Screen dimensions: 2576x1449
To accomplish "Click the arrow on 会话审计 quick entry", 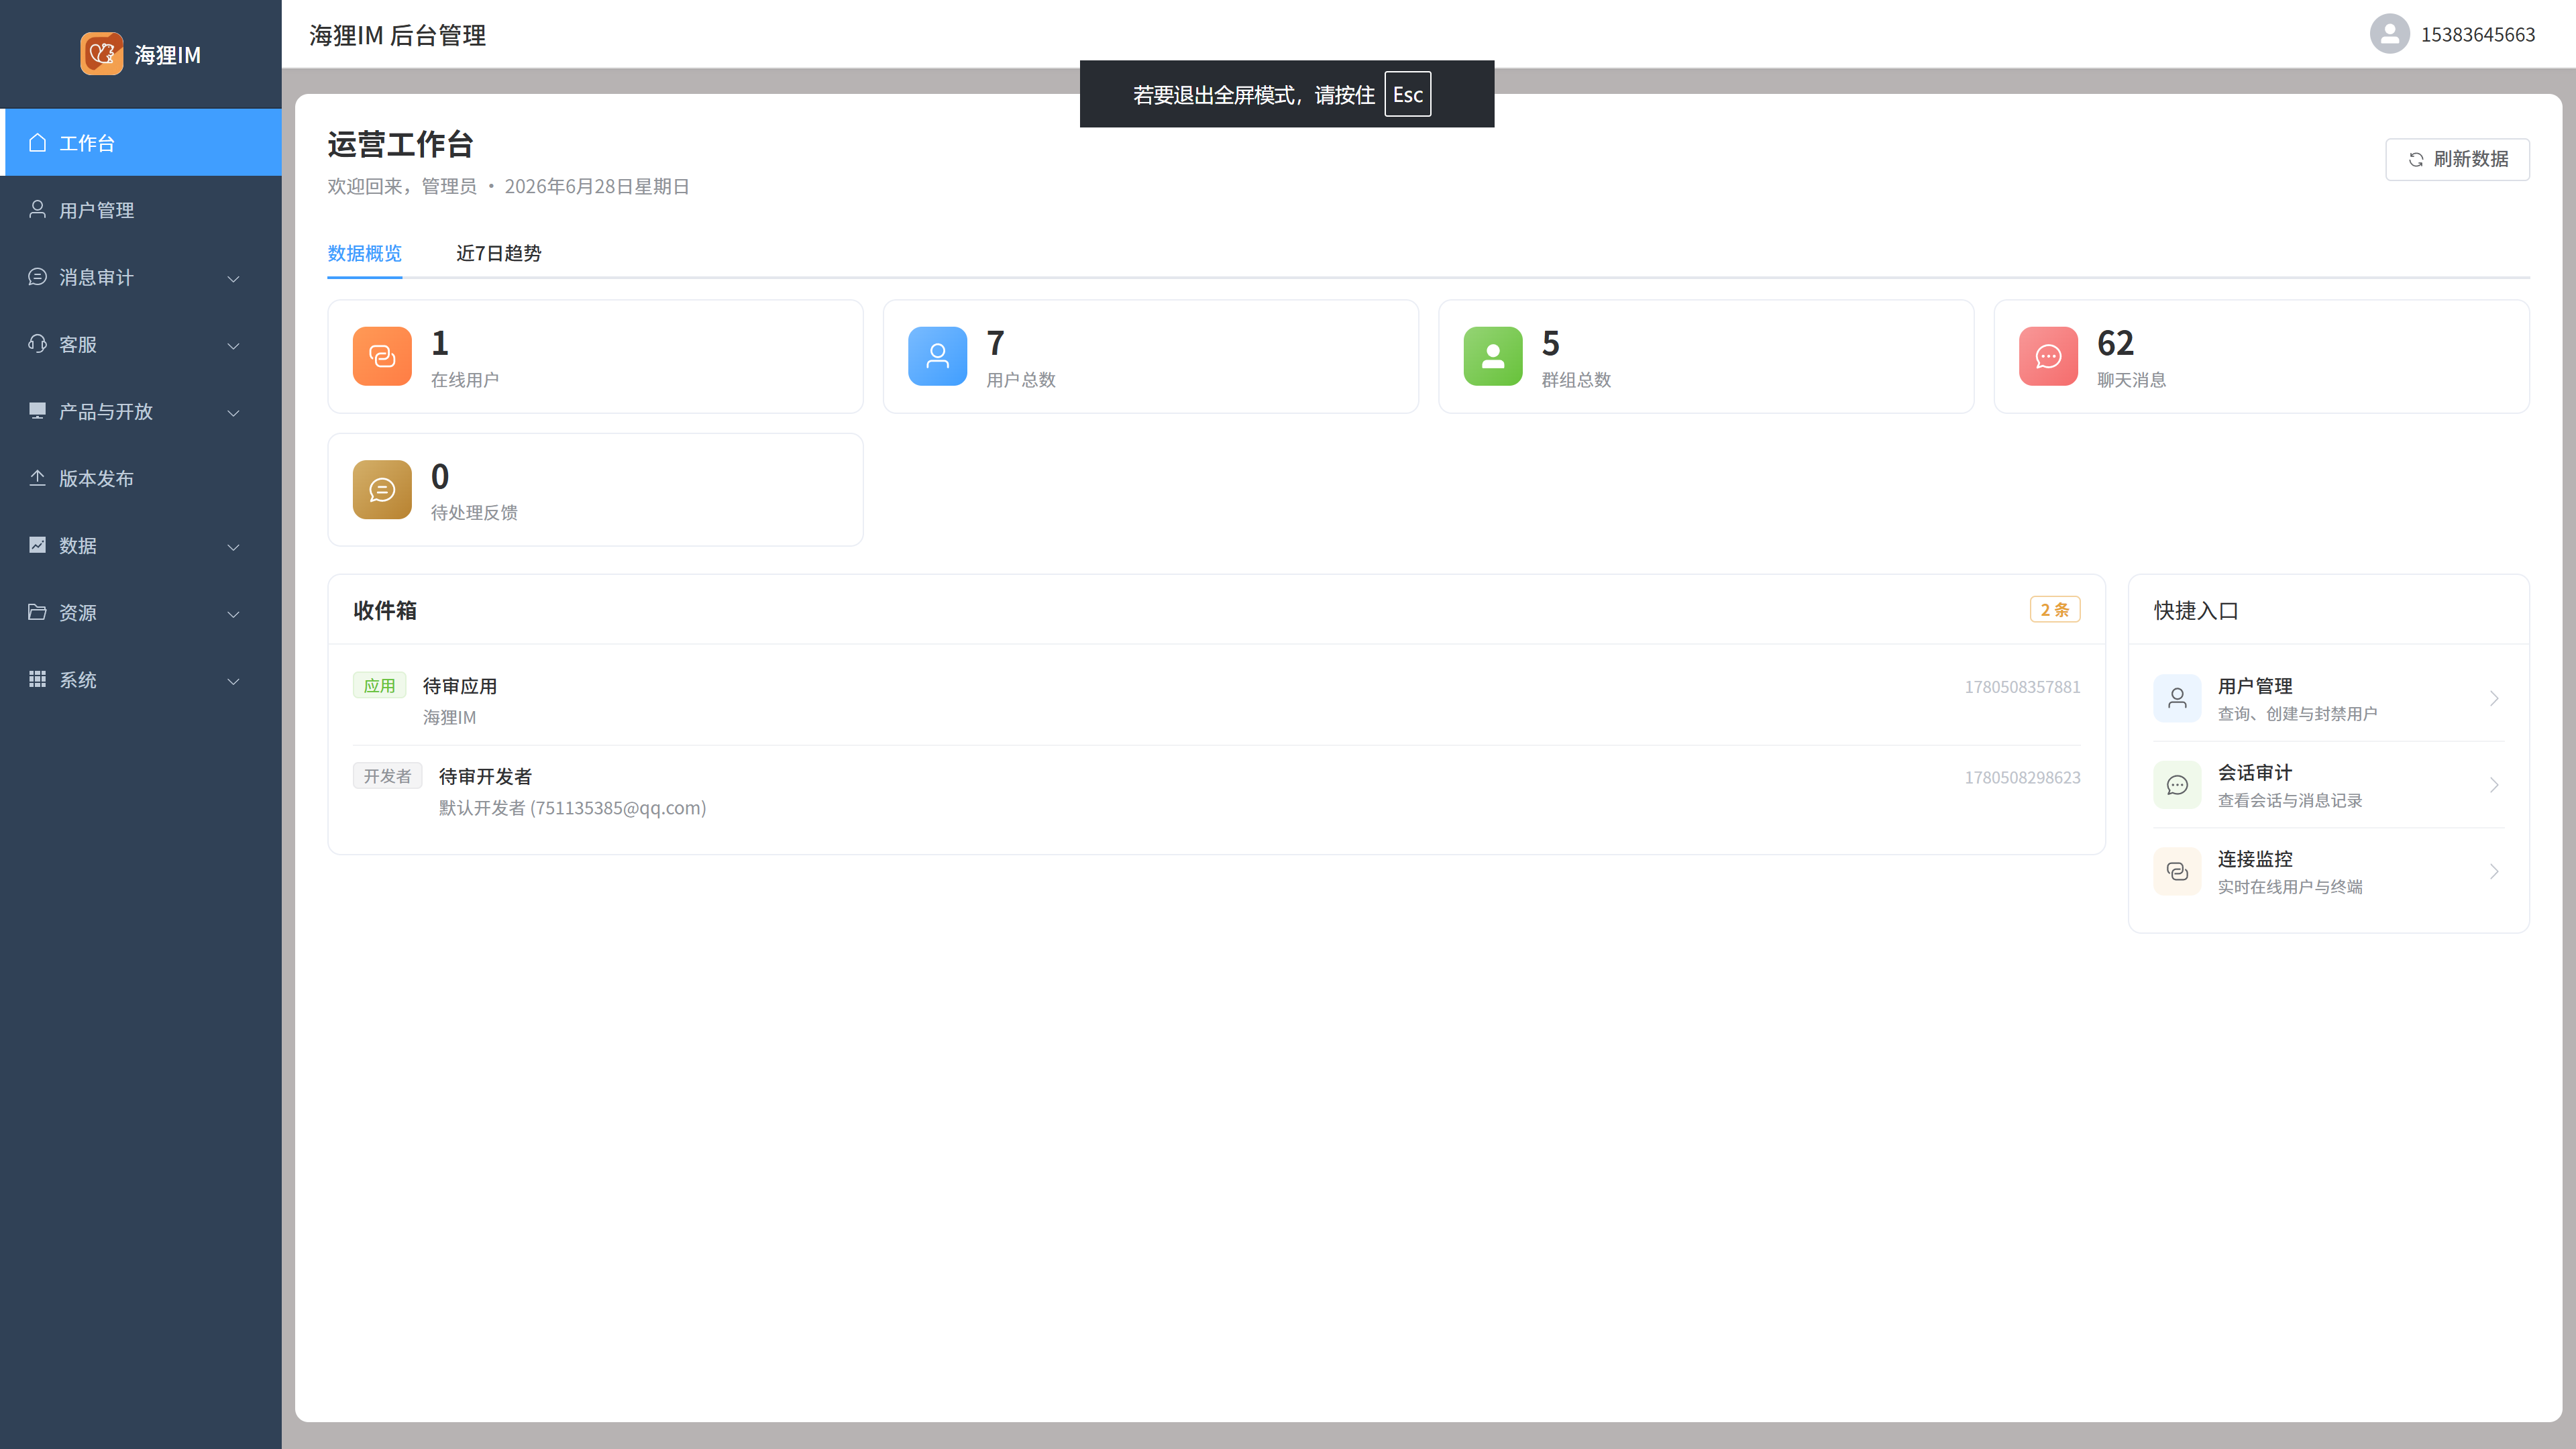I will pyautogui.click(x=2494, y=785).
